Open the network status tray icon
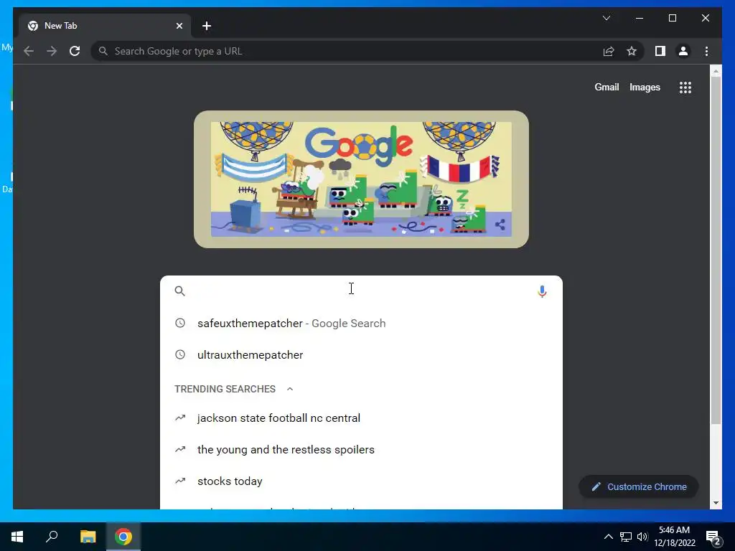The height and width of the screenshot is (551, 735). click(625, 537)
